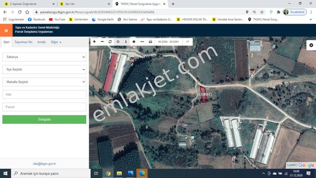Click the Ada input field
The image size is (316, 178).
44,94
